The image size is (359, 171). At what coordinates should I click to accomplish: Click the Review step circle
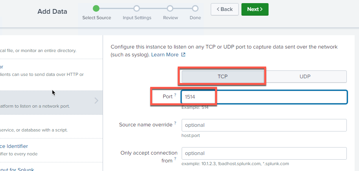[x=170, y=8]
